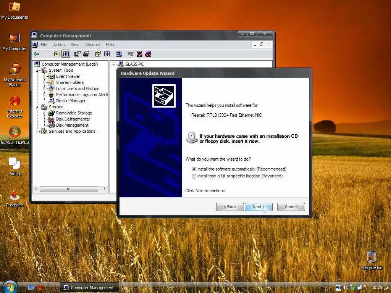The width and height of the screenshot is (391, 293).
Task: Select Event Viewer in the tree
Action: (68, 76)
